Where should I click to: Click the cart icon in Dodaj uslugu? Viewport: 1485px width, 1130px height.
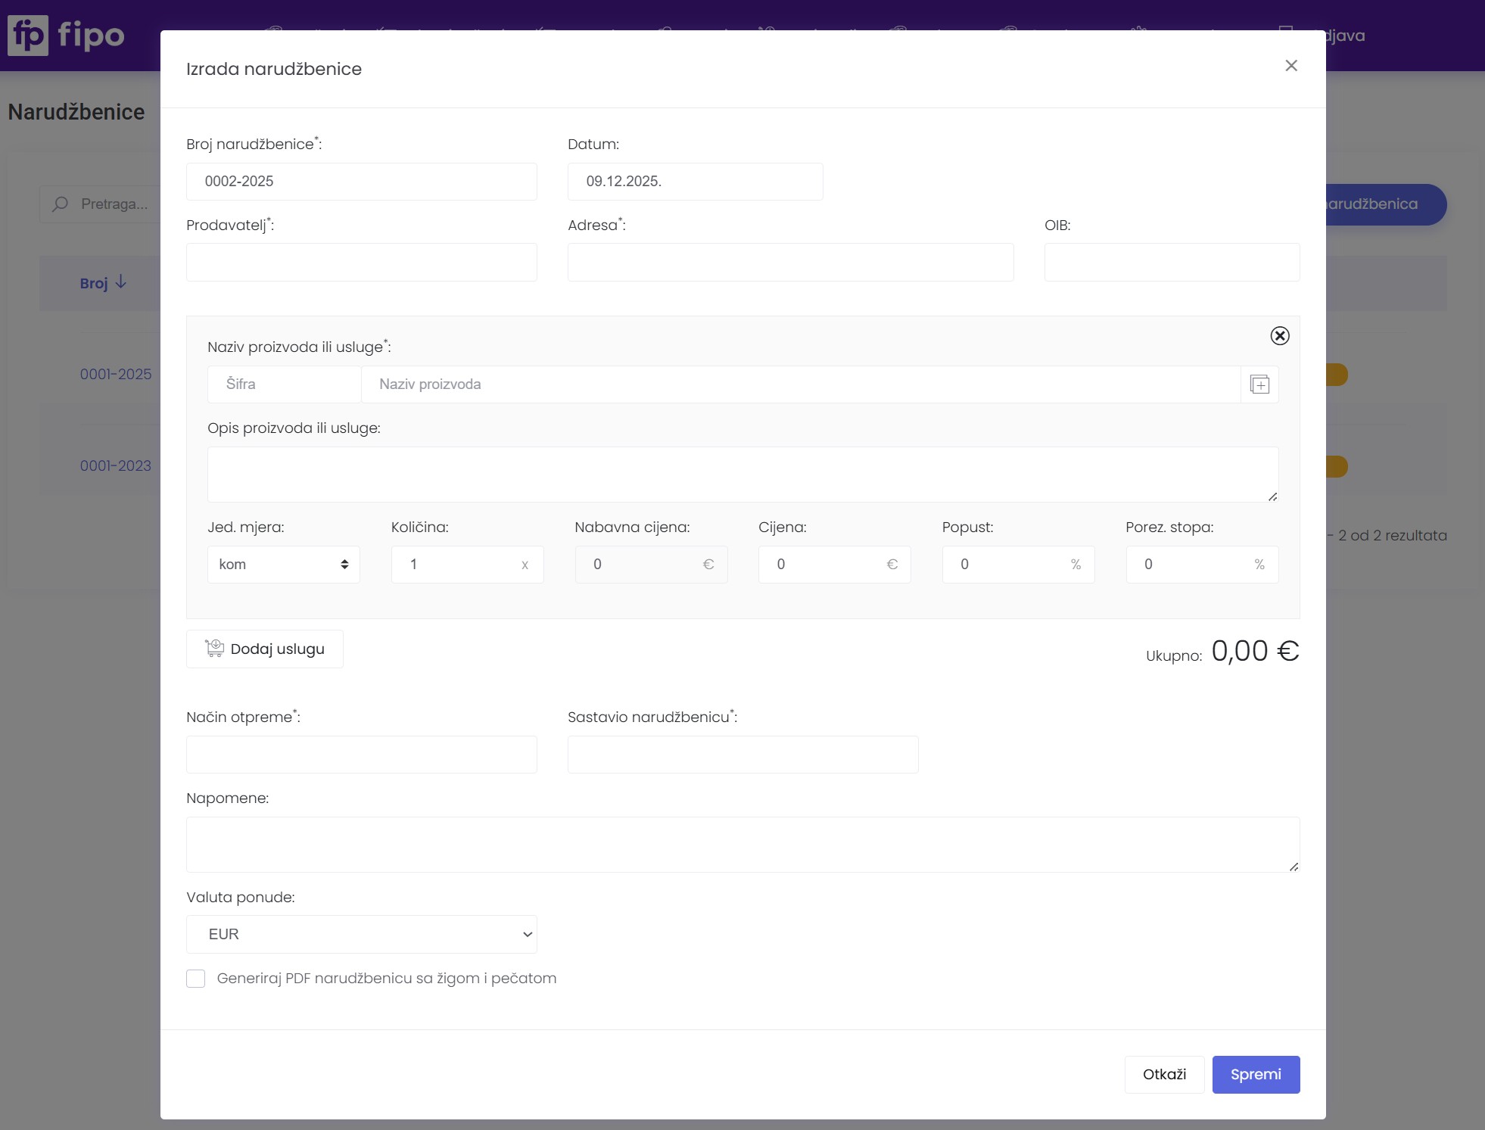215,649
